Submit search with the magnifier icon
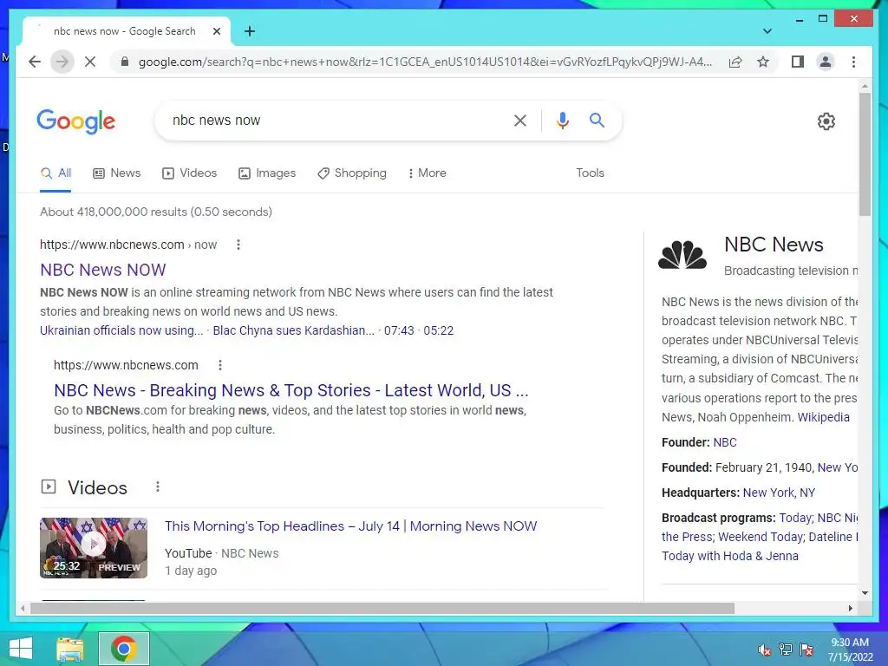Image resolution: width=888 pixels, height=666 pixels. pos(597,120)
